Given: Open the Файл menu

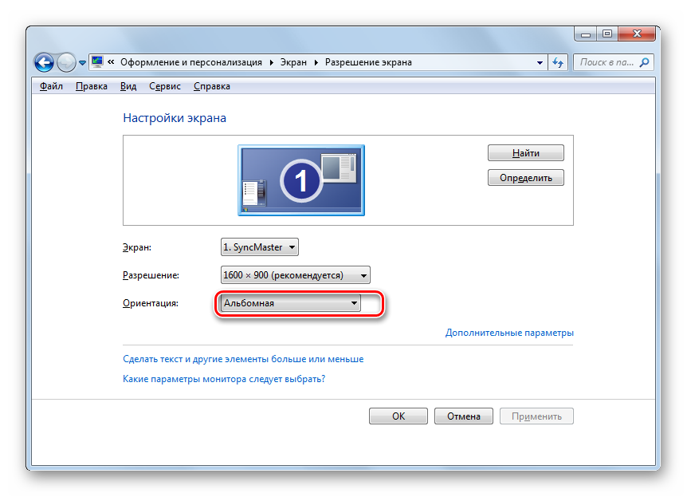Looking at the screenshot, I should click(51, 86).
